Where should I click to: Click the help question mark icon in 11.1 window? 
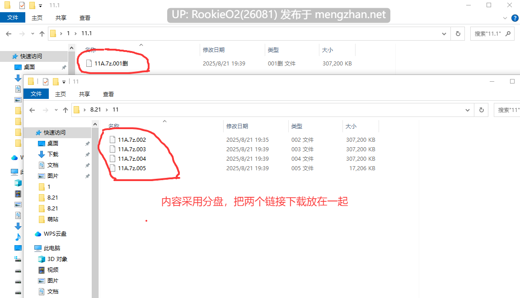tap(515, 18)
